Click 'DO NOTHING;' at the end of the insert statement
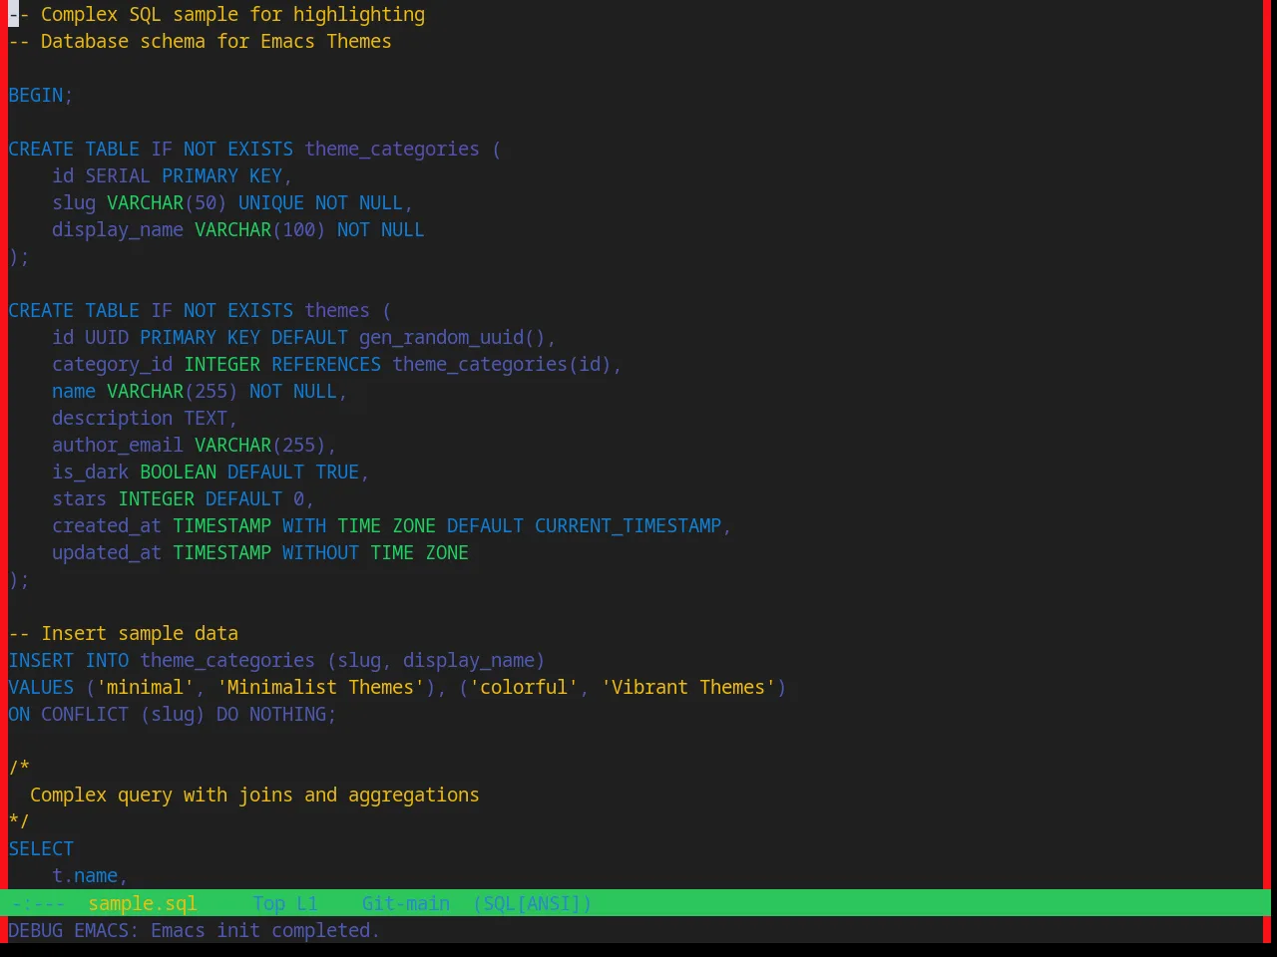This screenshot has height=957, width=1277. (x=276, y=715)
